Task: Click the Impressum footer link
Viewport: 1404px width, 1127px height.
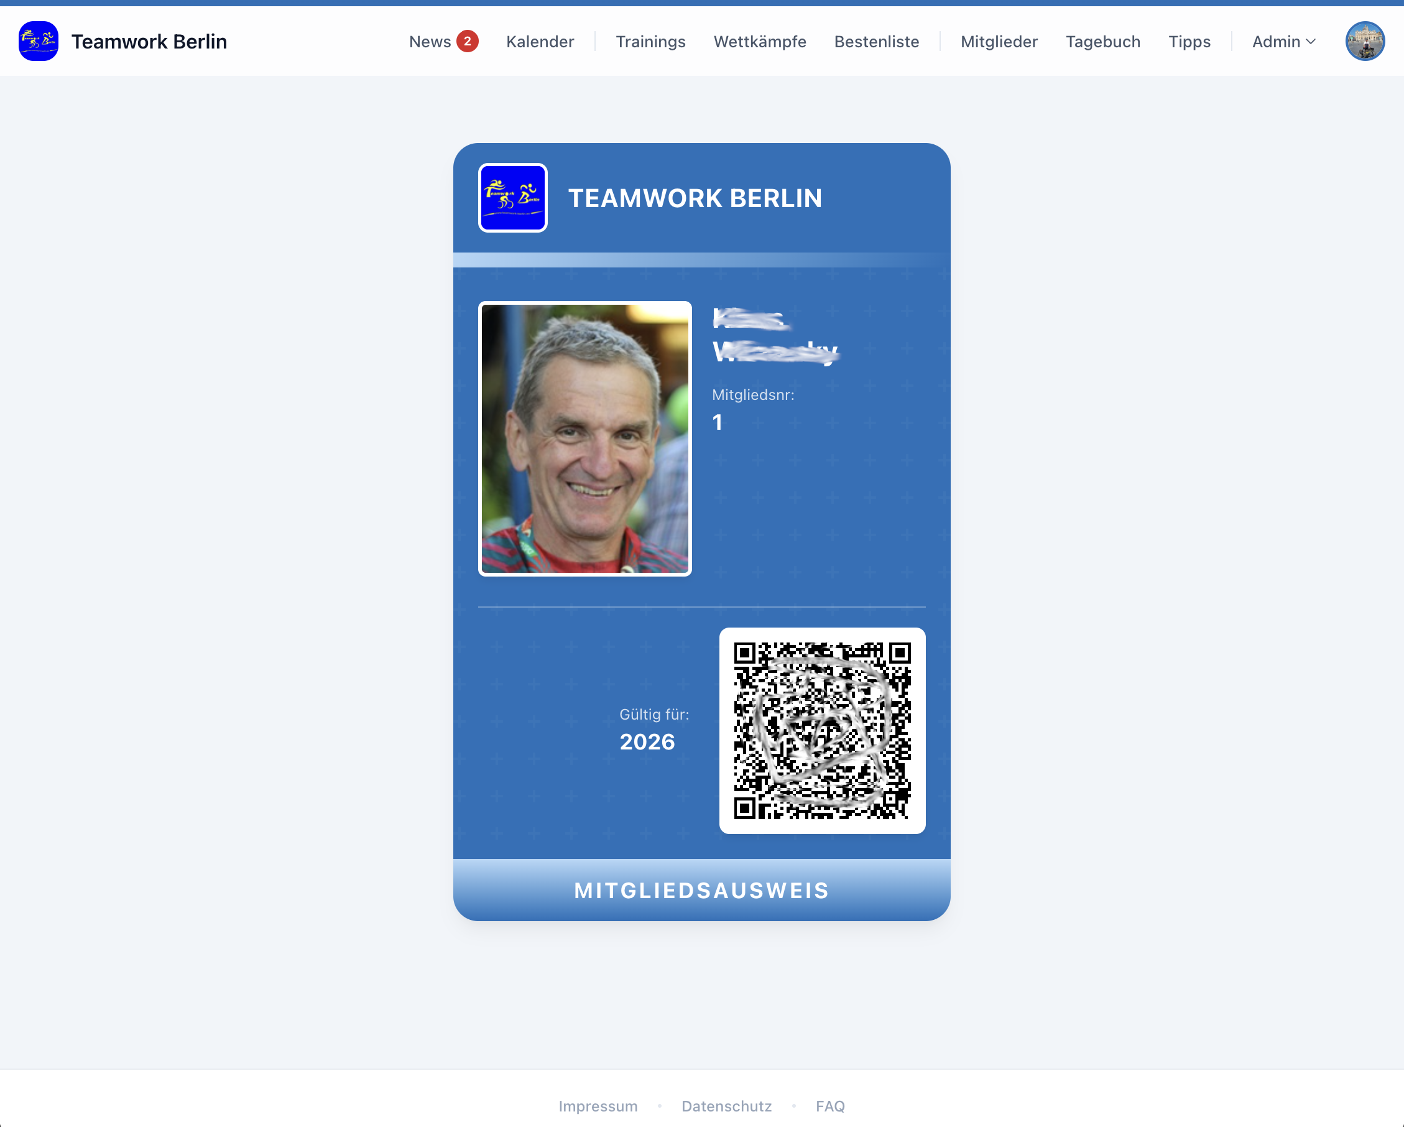Action: tap(597, 1105)
